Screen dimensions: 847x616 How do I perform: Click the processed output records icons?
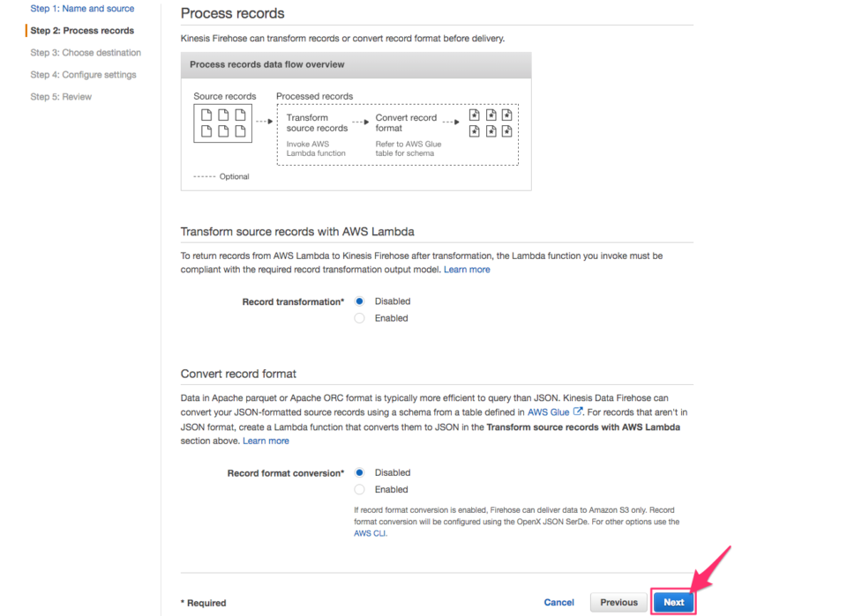tap(490, 123)
